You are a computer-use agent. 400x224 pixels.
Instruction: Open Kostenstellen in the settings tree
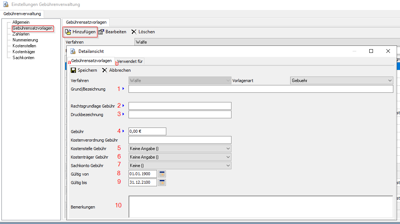click(24, 46)
